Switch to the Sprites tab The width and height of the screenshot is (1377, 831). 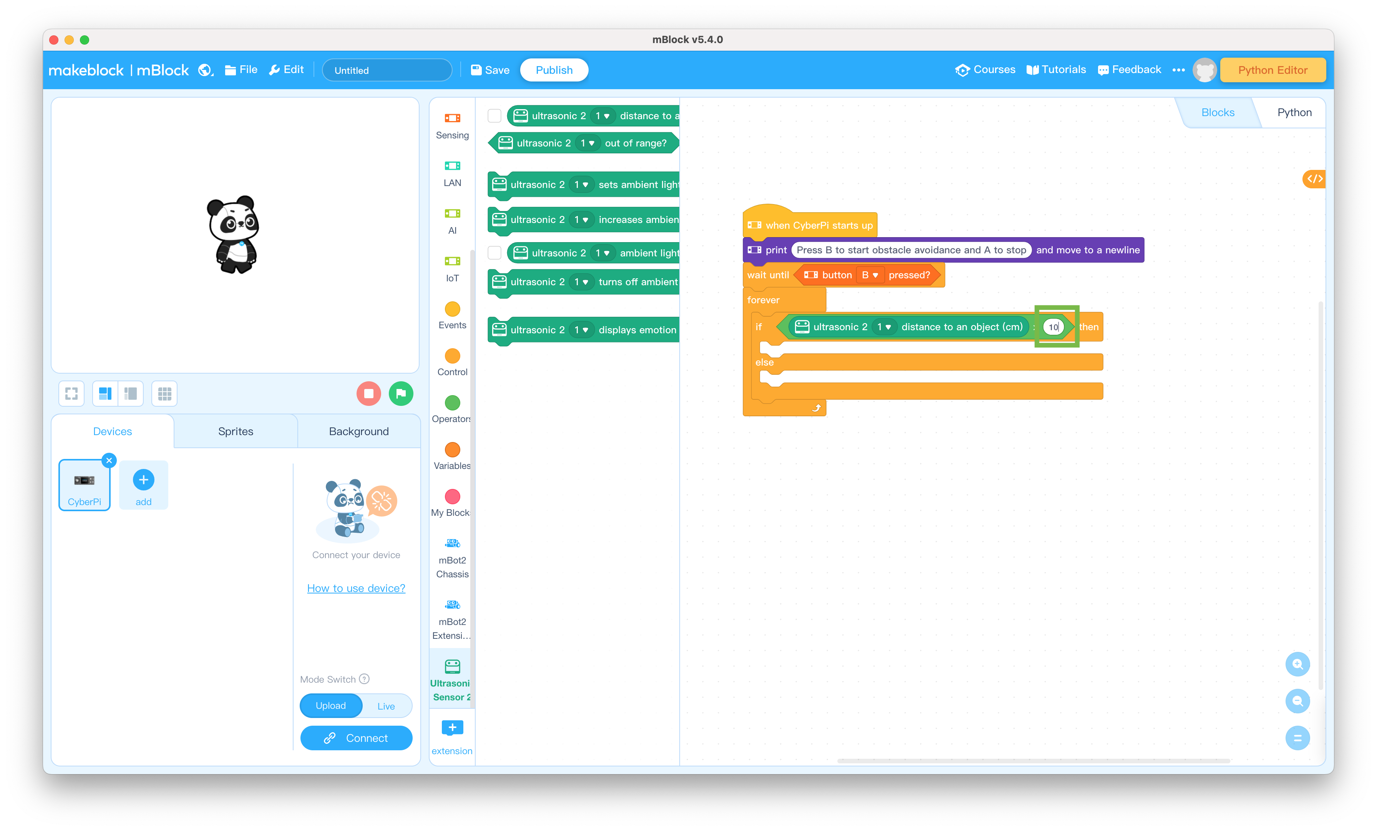(x=235, y=431)
